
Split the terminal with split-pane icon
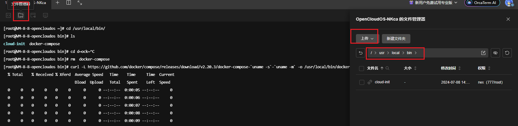click(x=69, y=3)
